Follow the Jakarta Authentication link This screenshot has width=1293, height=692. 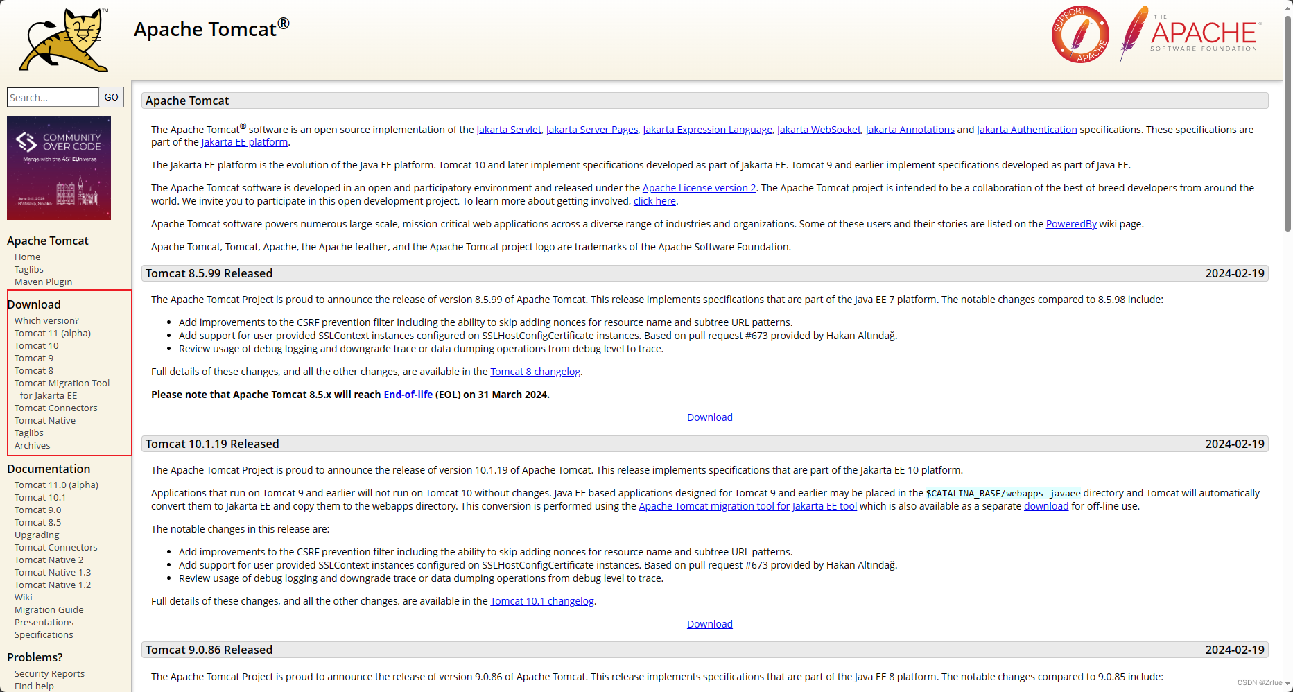click(x=1027, y=130)
